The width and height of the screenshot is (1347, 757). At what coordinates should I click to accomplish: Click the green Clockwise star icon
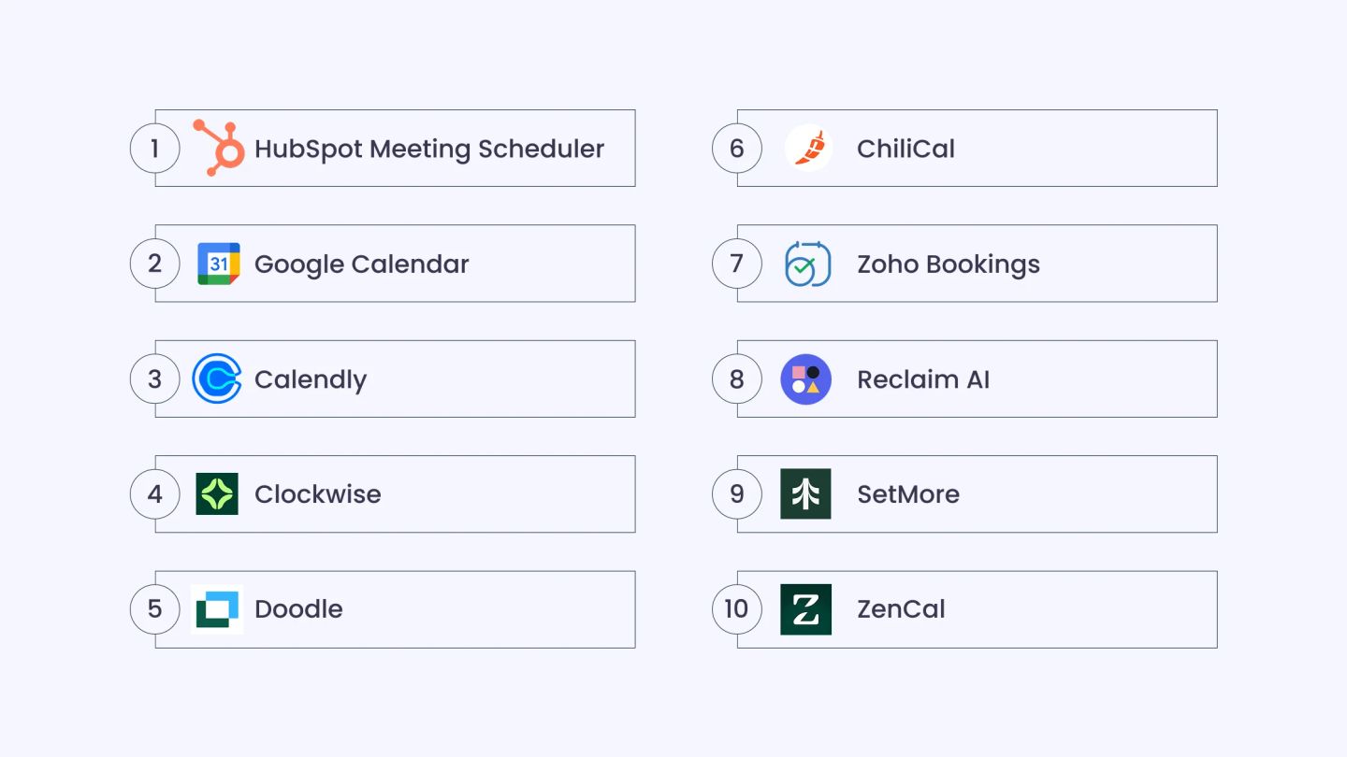pyautogui.click(x=217, y=493)
